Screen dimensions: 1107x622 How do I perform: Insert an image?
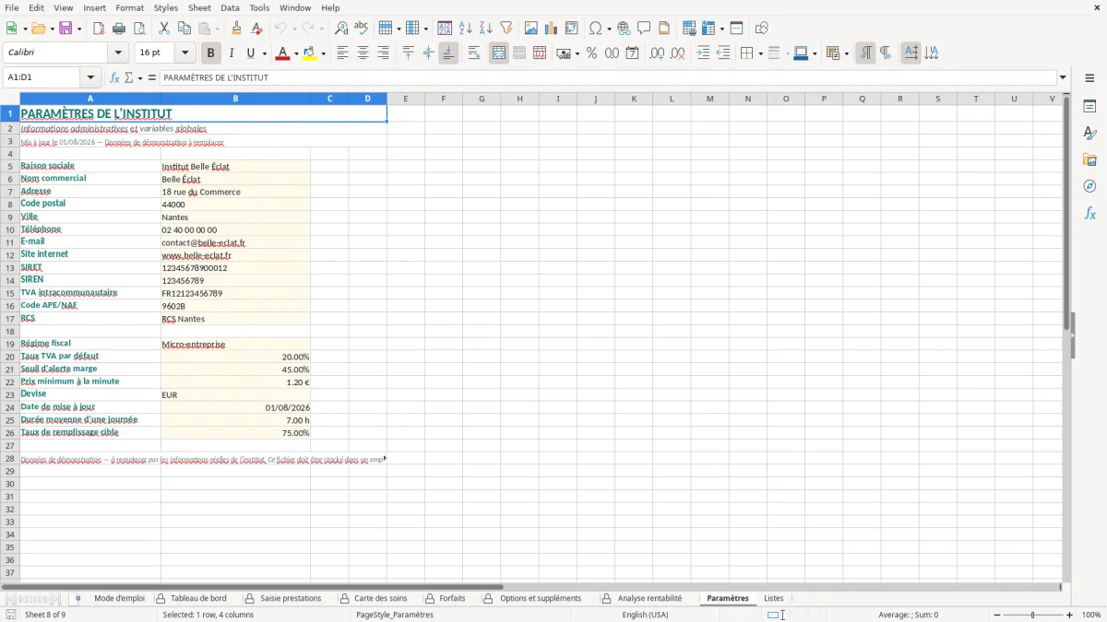[531, 29]
